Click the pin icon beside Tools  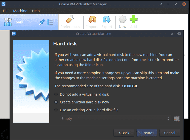point(42,22)
